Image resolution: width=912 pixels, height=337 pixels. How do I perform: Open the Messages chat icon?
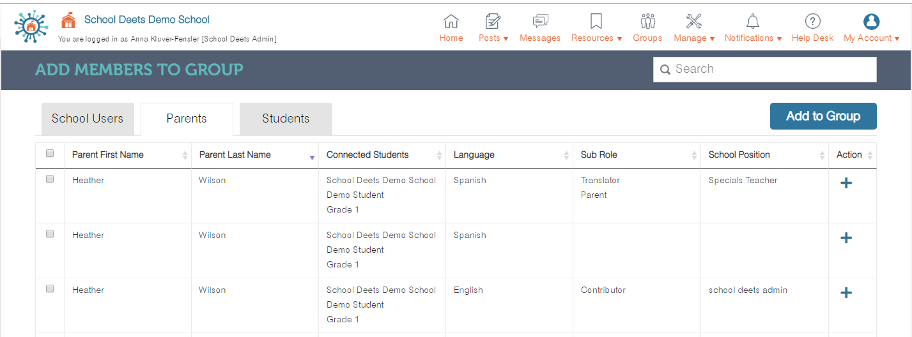click(x=540, y=22)
